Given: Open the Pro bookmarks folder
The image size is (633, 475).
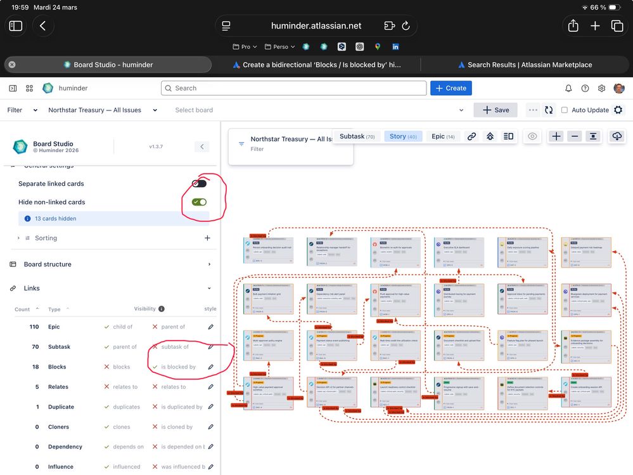Looking at the screenshot, I should tap(245, 47).
